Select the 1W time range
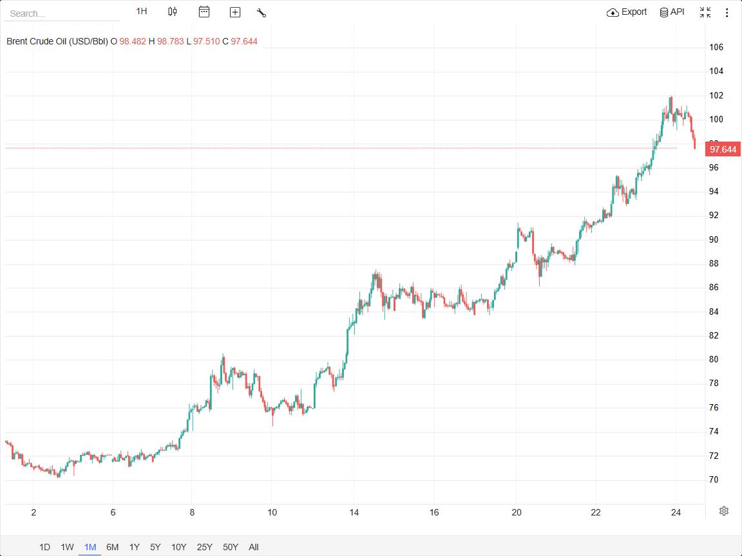The height and width of the screenshot is (556, 742). [x=67, y=547]
